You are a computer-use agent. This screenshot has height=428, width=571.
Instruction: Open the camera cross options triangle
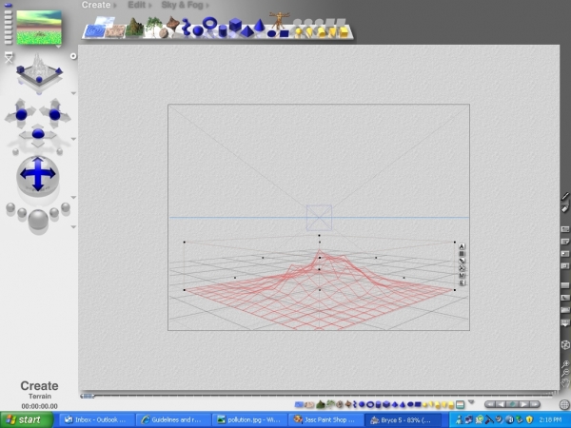pyautogui.click(x=73, y=139)
